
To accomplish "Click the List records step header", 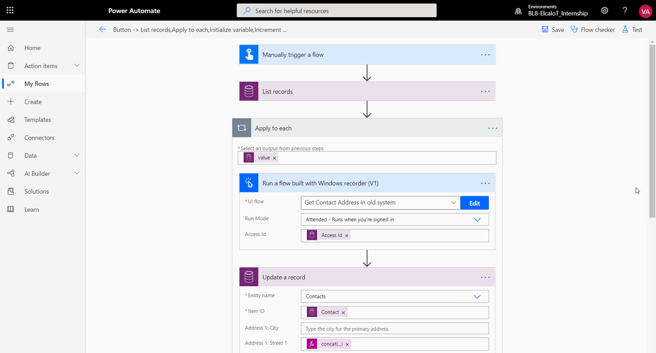I will tap(367, 91).
